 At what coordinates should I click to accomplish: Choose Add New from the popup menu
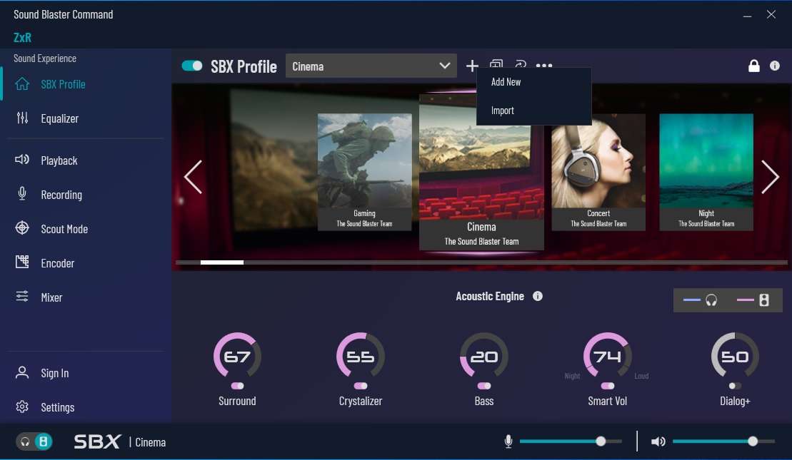pyautogui.click(x=506, y=82)
